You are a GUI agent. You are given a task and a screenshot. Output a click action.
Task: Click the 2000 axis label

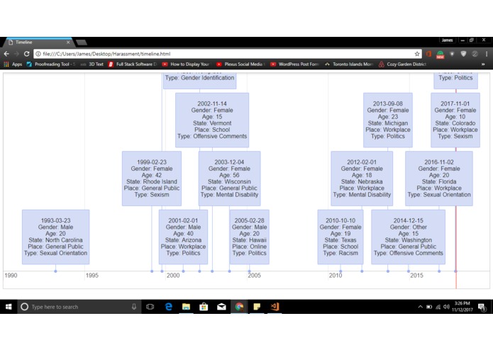(173, 276)
